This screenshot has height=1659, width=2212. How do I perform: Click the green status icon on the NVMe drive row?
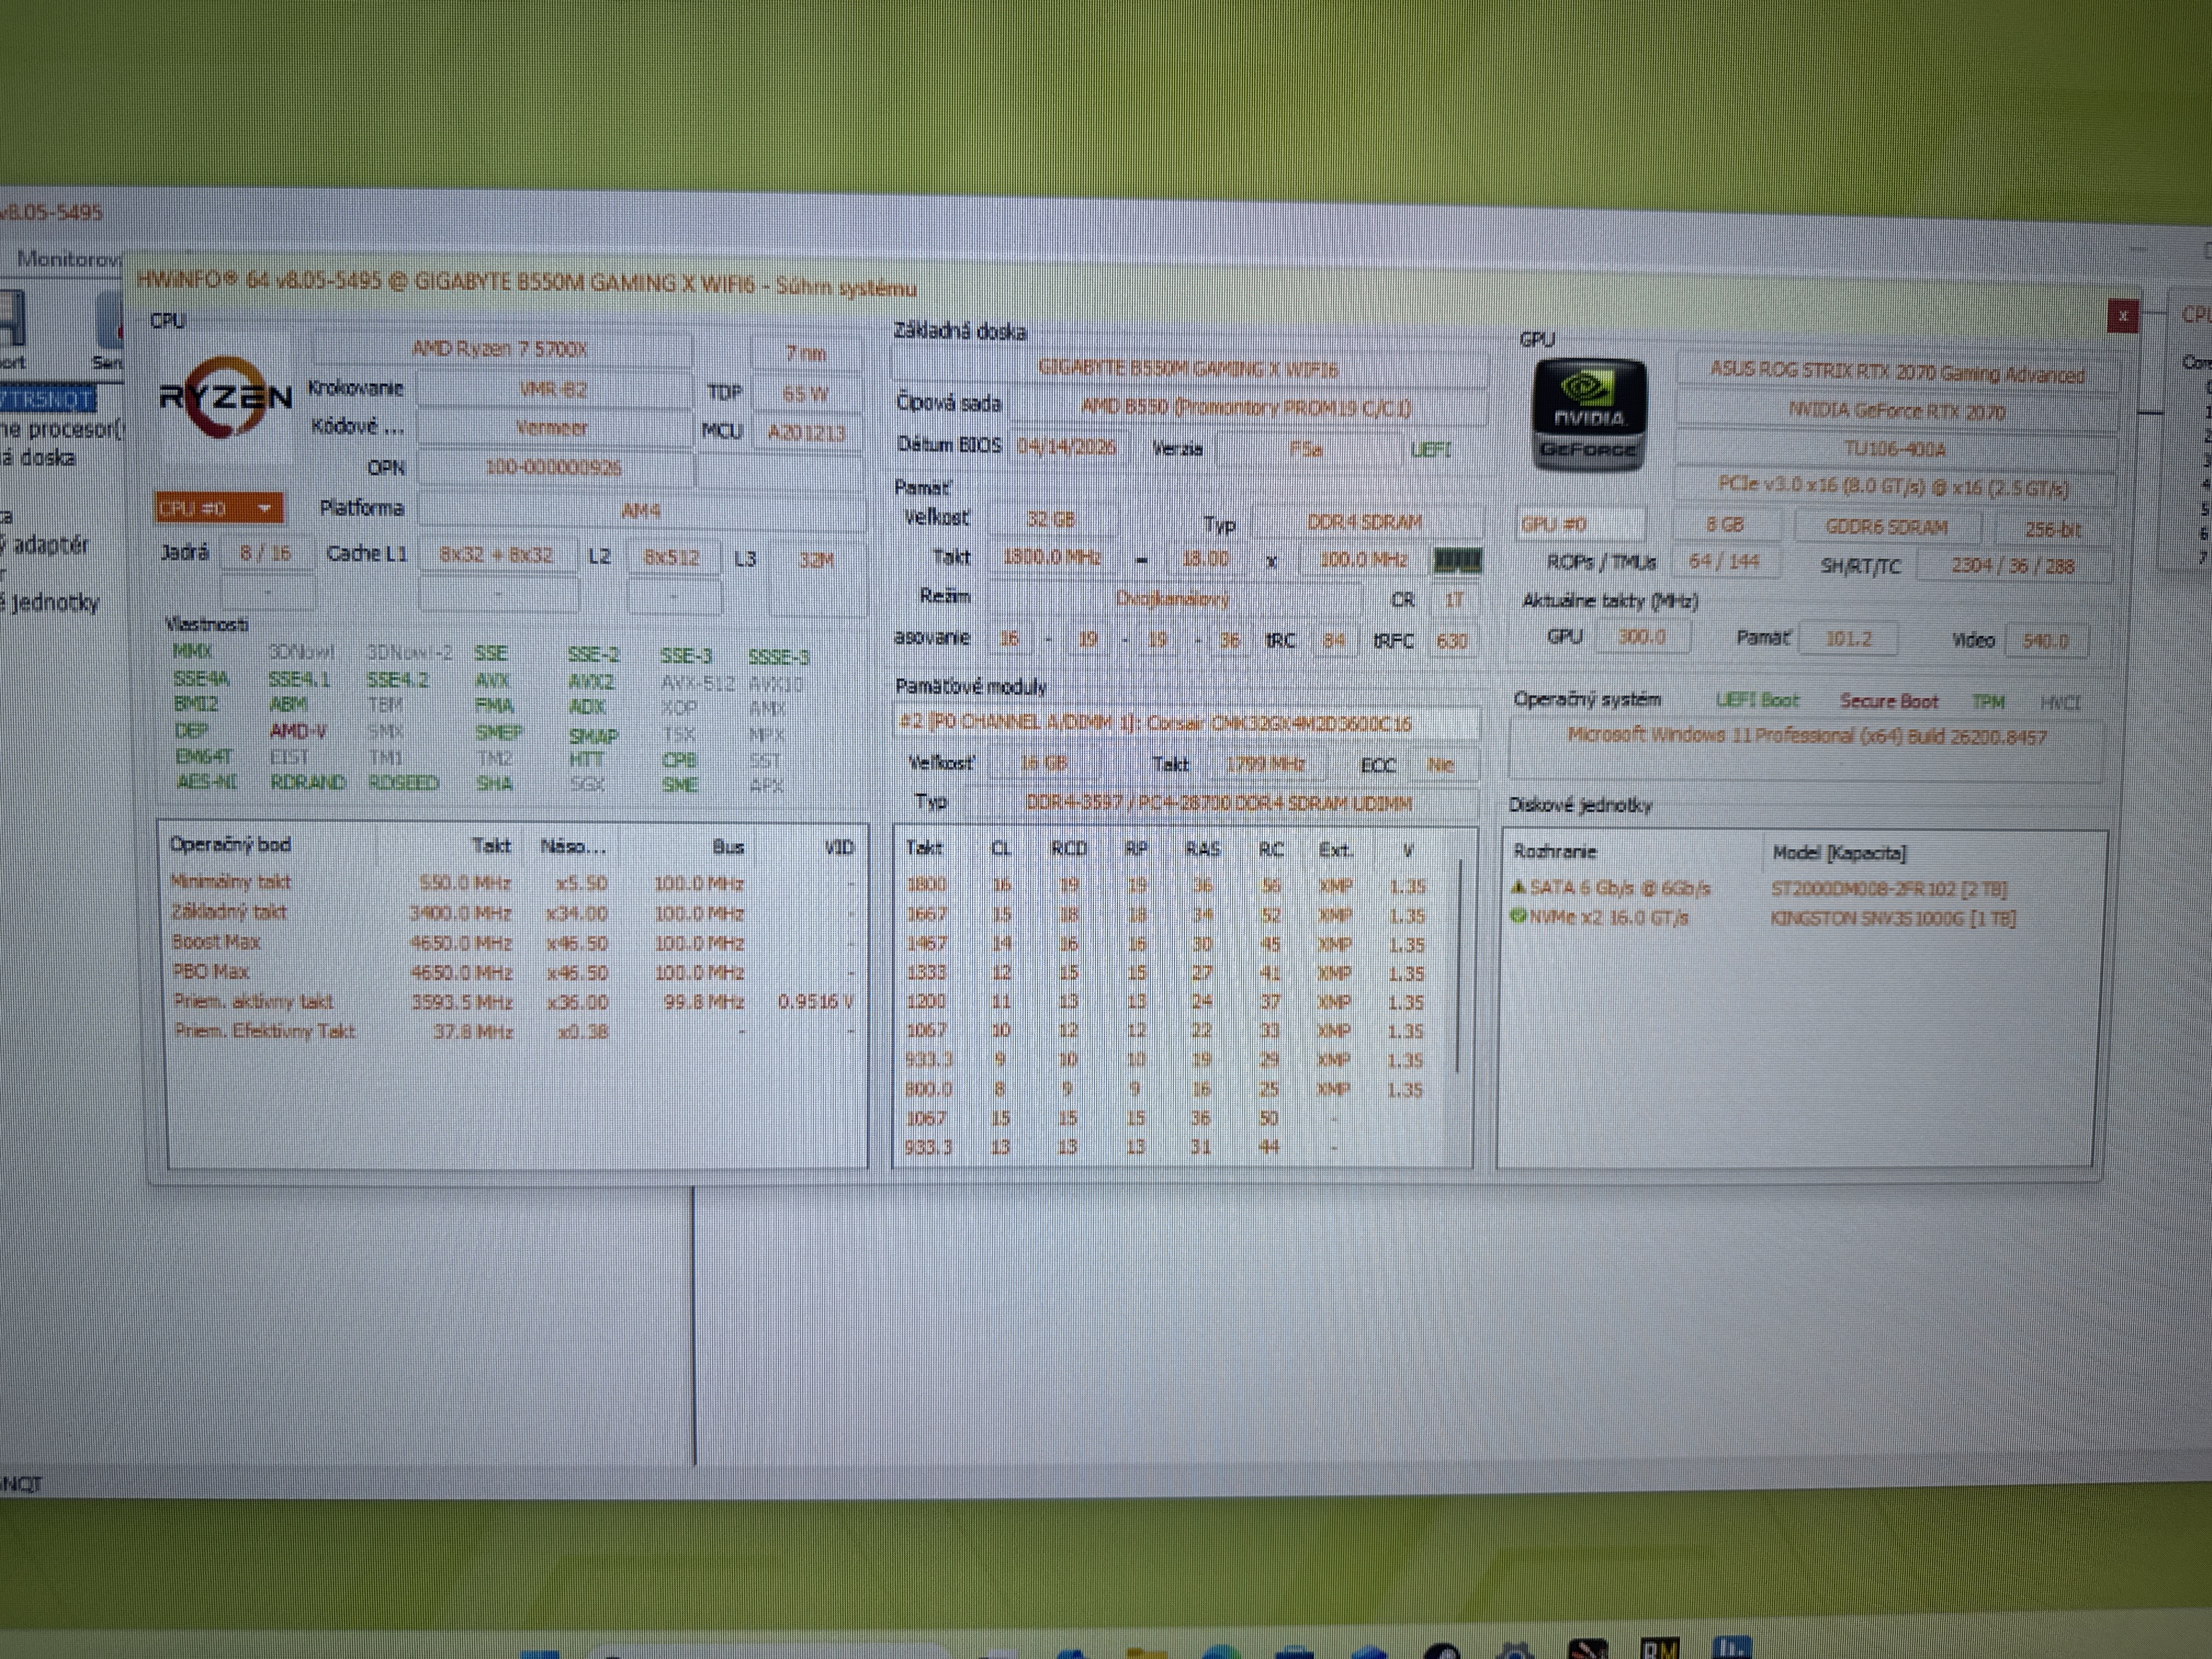(1518, 916)
